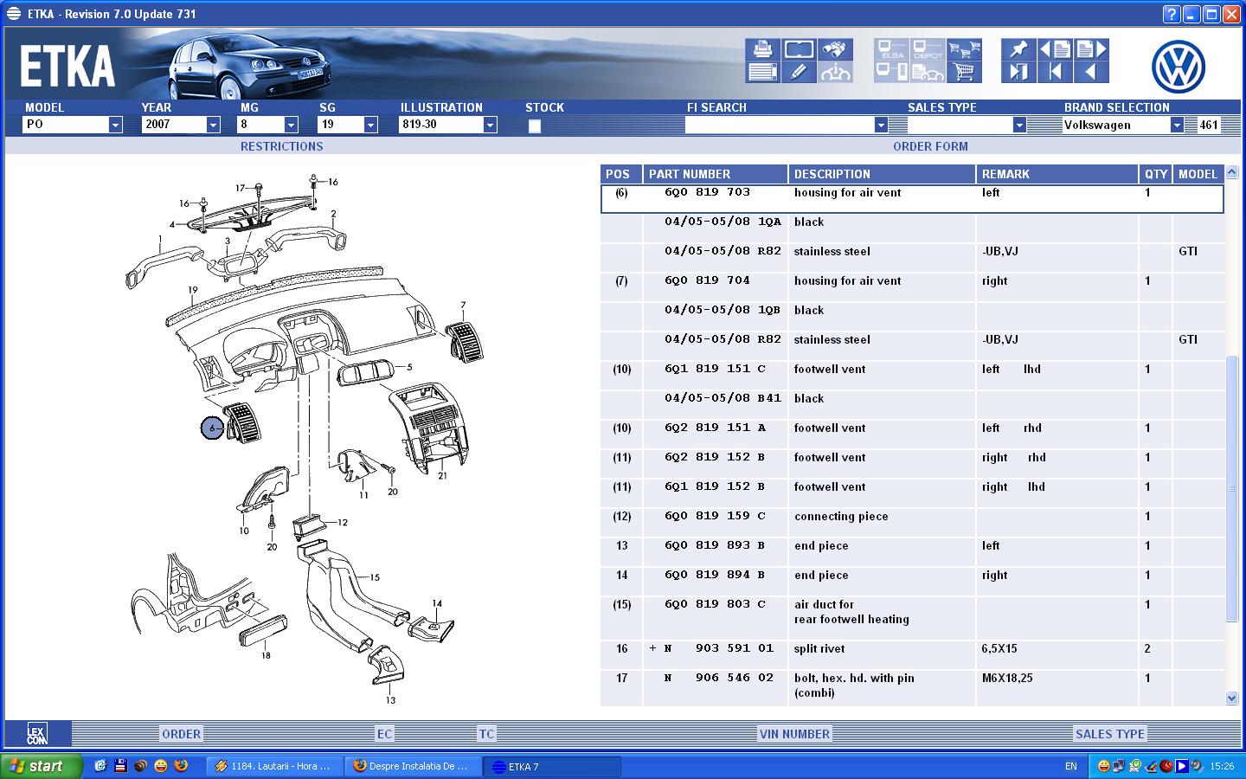Image resolution: width=1246 pixels, height=779 pixels.
Task: Launch Firefox from quick launch bar
Action: point(181,766)
